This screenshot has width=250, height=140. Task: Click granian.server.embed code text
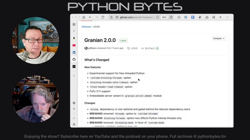pyautogui.click(x=138, y=96)
